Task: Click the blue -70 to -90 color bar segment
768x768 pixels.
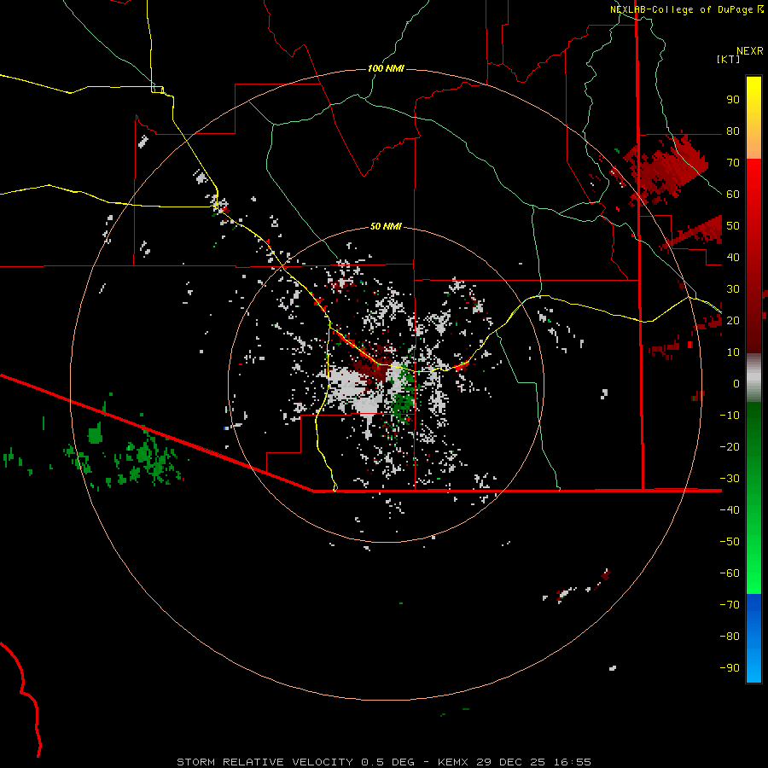Action: coord(753,638)
